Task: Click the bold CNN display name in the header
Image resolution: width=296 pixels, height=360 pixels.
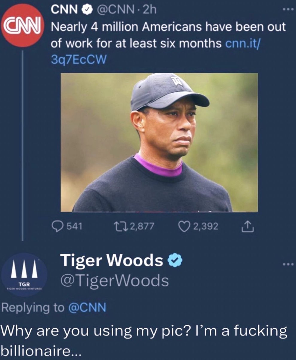Action: 64,10
